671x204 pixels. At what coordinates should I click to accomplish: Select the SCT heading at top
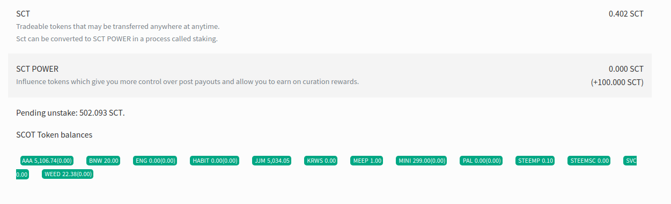23,14
